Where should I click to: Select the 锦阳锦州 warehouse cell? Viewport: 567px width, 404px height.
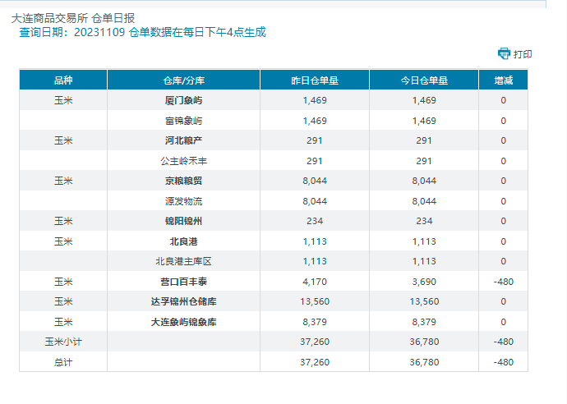(184, 221)
